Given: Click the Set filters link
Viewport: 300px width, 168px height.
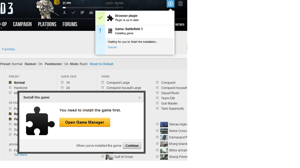Looking at the screenshot, I should (x=21, y=155).
